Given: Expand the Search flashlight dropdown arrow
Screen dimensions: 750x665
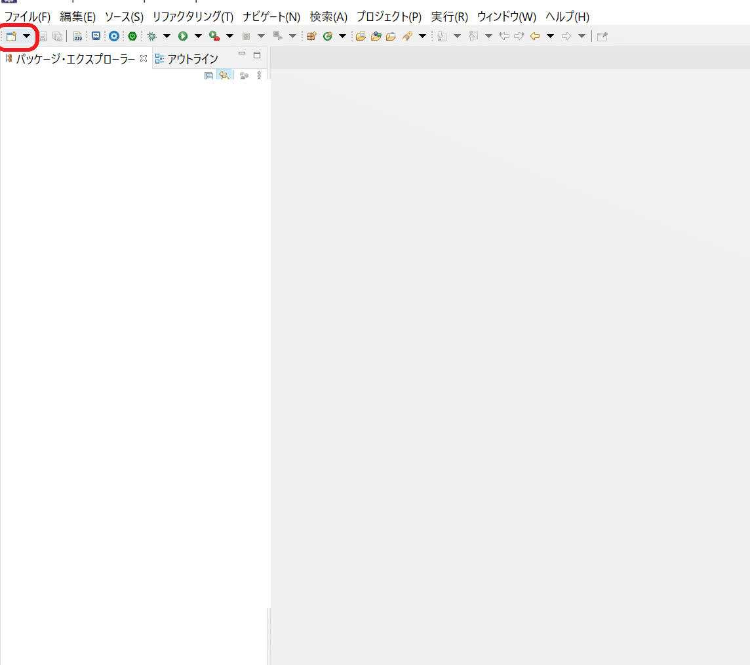Looking at the screenshot, I should point(422,36).
